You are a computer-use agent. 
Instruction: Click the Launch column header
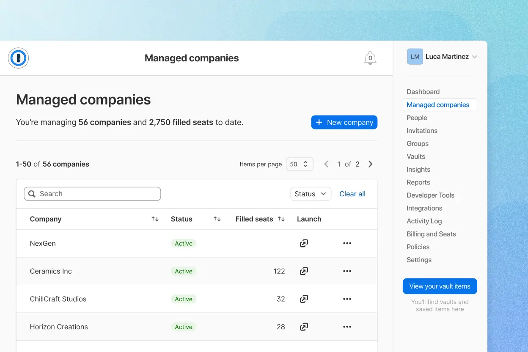[309, 219]
